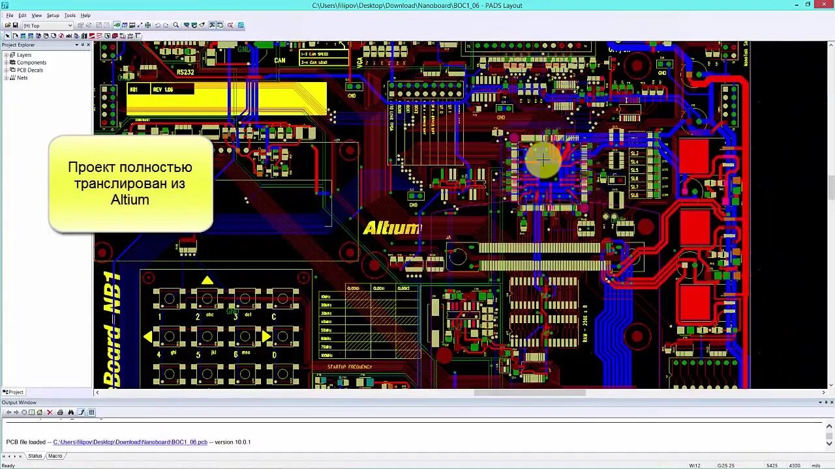This screenshot has width=835, height=469.
Task: Click the Output Window home icon
Action: click(x=39, y=412)
